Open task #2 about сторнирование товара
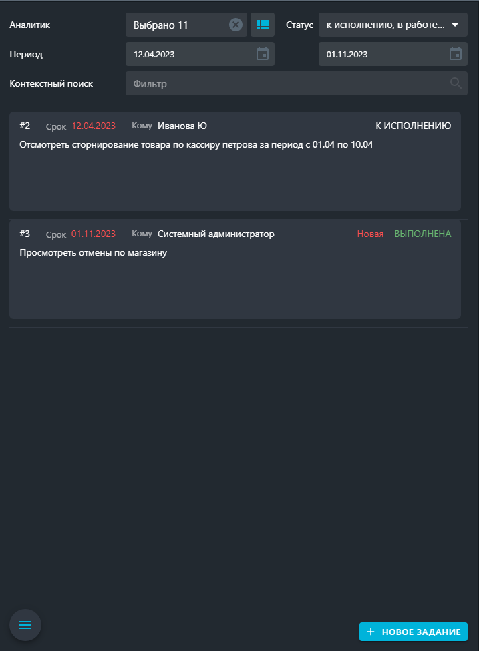The width and height of the screenshot is (479, 651). click(235, 161)
